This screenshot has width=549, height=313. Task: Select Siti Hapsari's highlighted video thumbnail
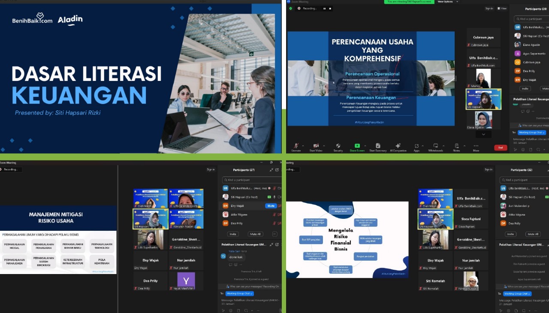(x=483, y=99)
